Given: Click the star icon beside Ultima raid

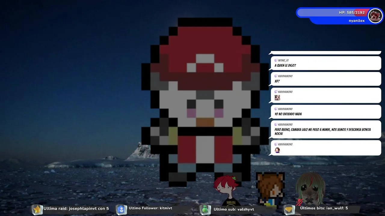Looking at the screenshot, I should [37, 209].
